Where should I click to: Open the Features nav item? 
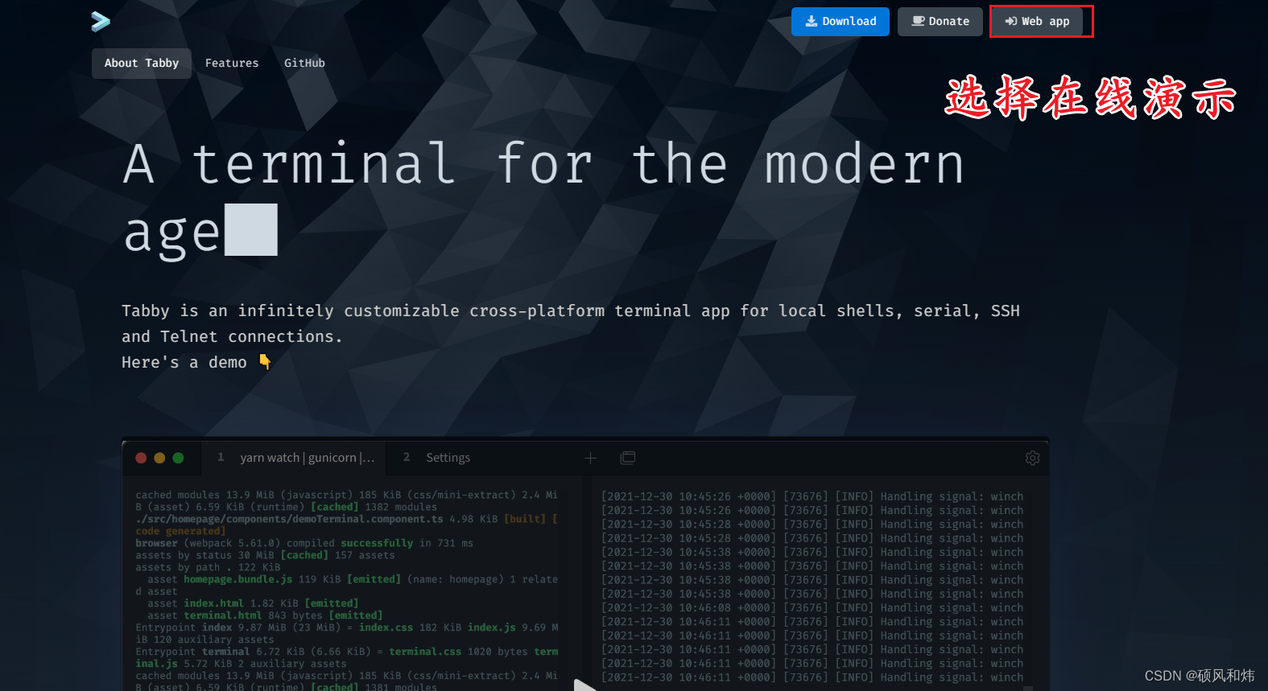pyautogui.click(x=232, y=63)
